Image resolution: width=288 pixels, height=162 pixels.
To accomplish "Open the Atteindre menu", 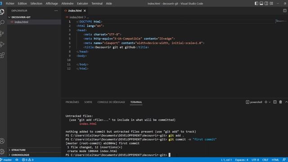I will pyautogui.click(x=67, y=4).
